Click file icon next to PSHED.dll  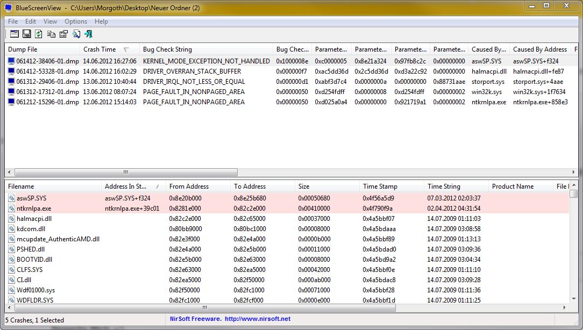(x=11, y=249)
